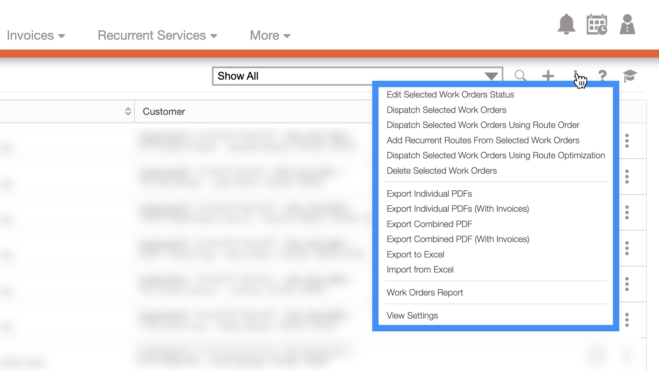This screenshot has height=371, width=659.
Task: Click the notifications bell icon
Action: click(x=566, y=24)
